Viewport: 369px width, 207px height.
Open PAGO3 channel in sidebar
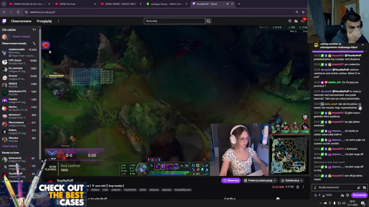coord(20,85)
